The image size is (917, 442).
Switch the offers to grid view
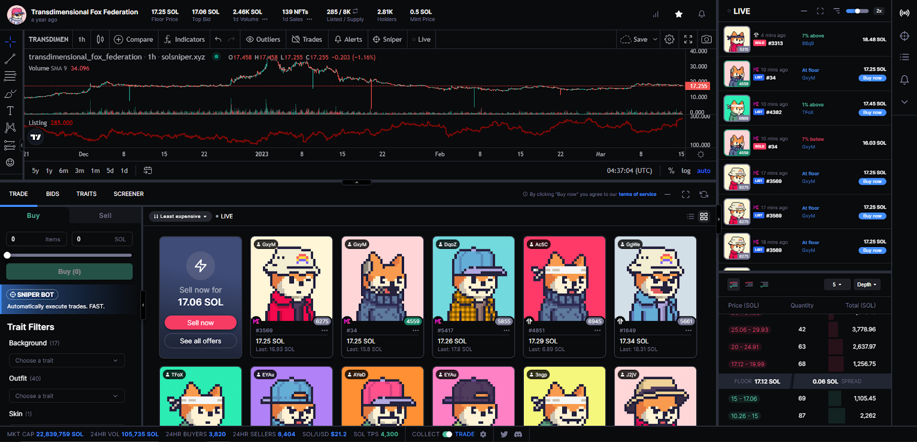point(704,216)
